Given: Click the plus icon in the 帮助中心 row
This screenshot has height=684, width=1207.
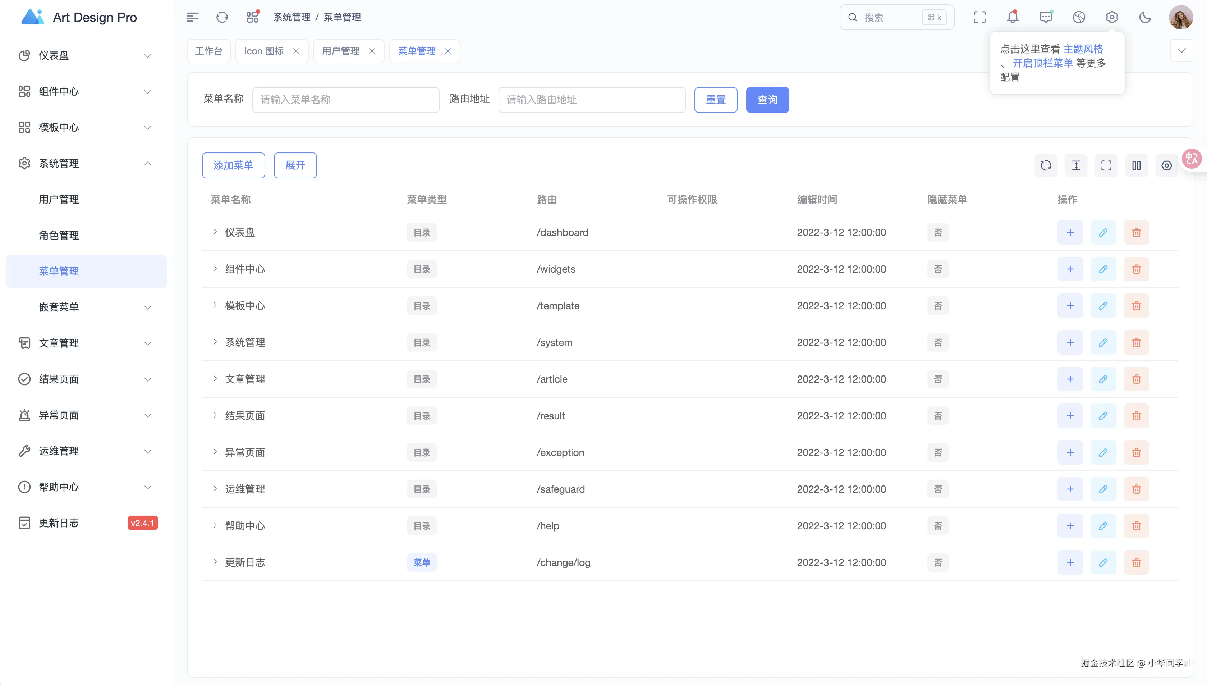Looking at the screenshot, I should tap(1070, 526).
